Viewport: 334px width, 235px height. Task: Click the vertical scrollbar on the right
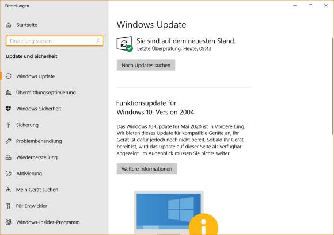[x=333, y=86]
